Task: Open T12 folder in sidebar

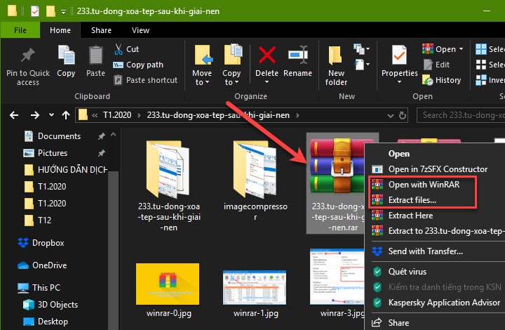Action: (x=38, y=220)
